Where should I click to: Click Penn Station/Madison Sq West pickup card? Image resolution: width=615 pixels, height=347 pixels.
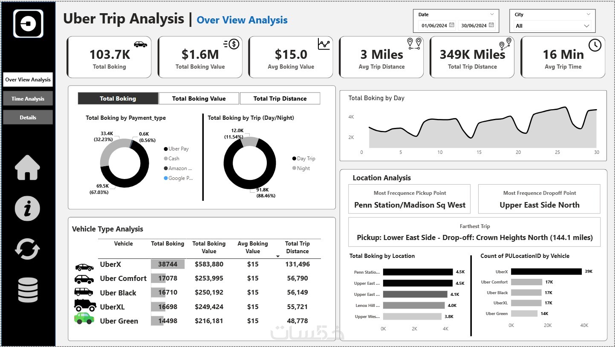(410, 199)
